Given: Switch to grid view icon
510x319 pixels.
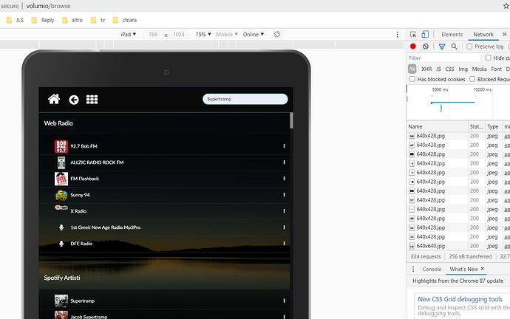Looking at the screenshot, I should (x=92, y=100).
